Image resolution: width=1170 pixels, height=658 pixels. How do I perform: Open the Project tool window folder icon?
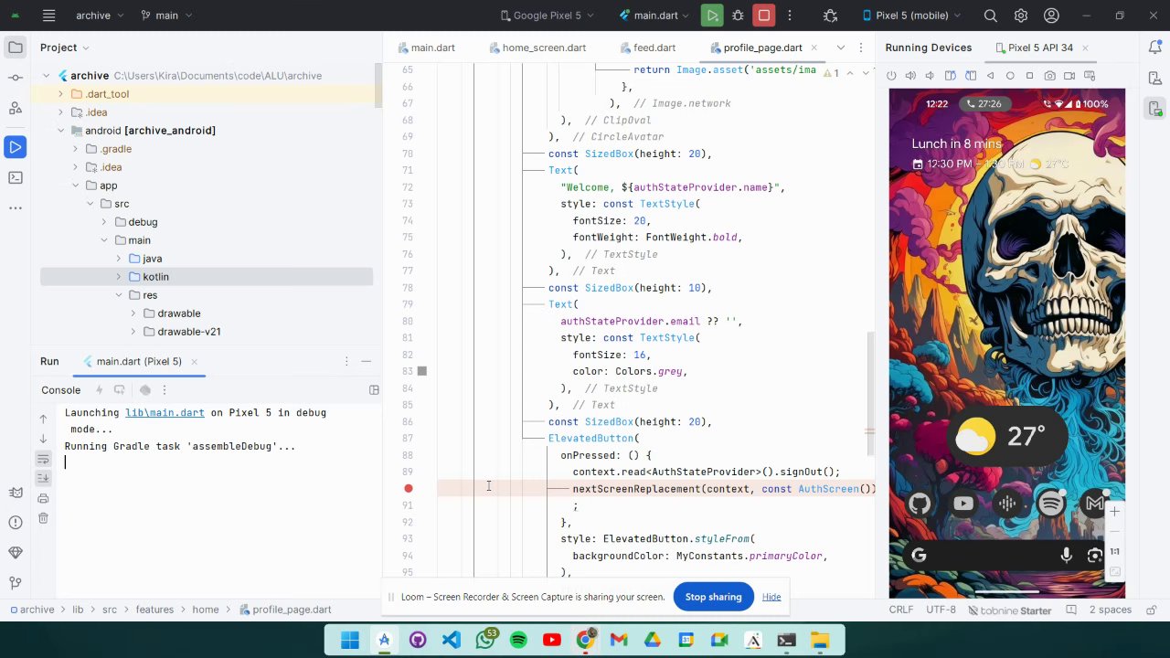click(15, 48)
